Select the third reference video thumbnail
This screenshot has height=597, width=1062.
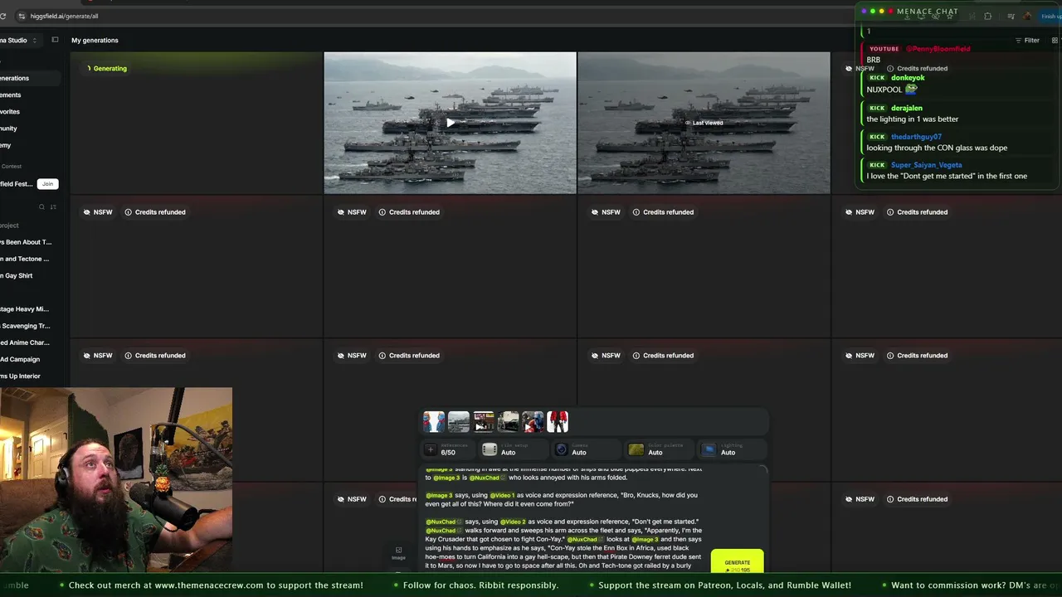(484, 422)
